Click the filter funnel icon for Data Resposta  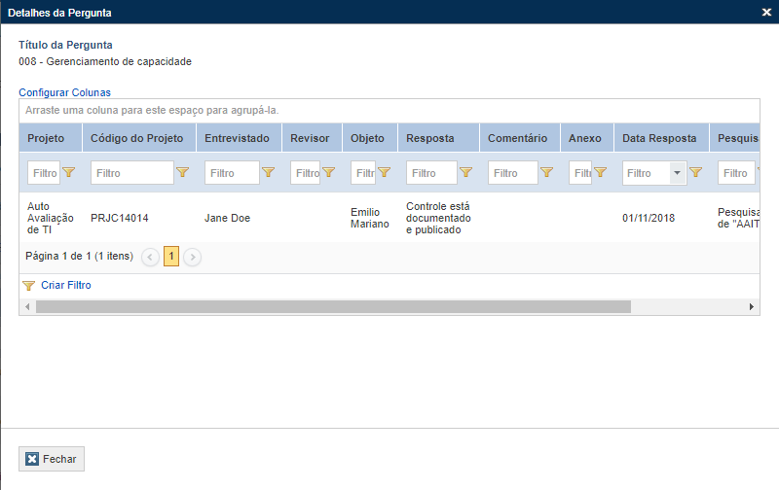pos(695,172)
